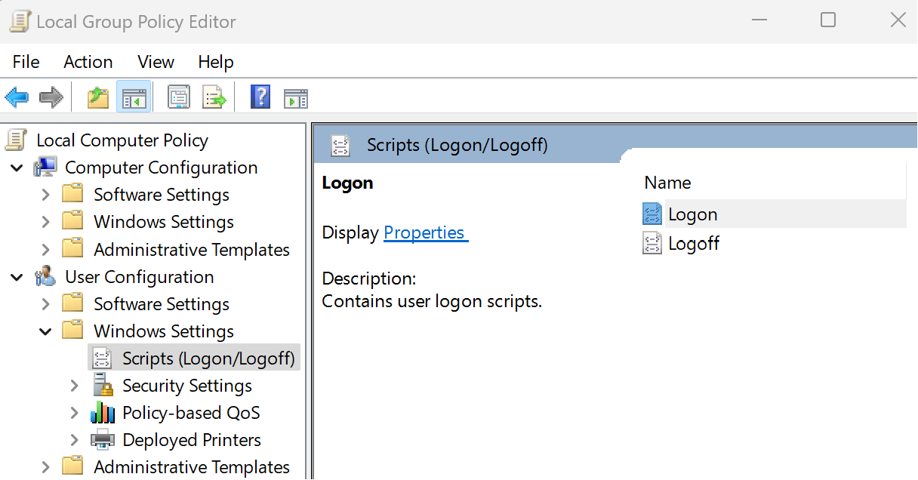918x480 pixels.
Task: Toggle the Show/Hide Action Pane icon
Action: pyautogui.click(x=295, y=97)
